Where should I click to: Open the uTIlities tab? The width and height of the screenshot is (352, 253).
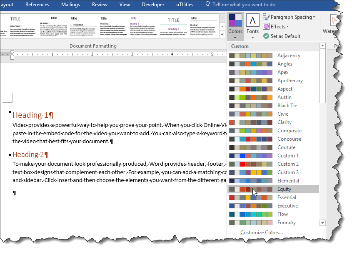tap(185, 5)
